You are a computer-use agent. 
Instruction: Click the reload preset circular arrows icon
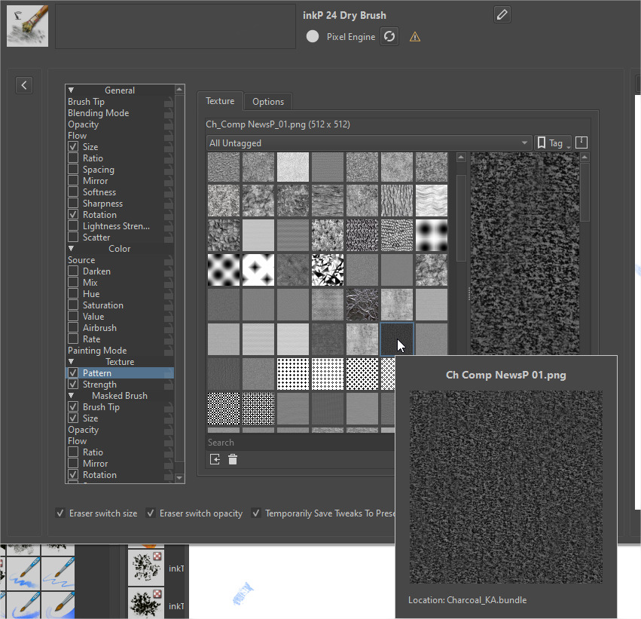389,36
